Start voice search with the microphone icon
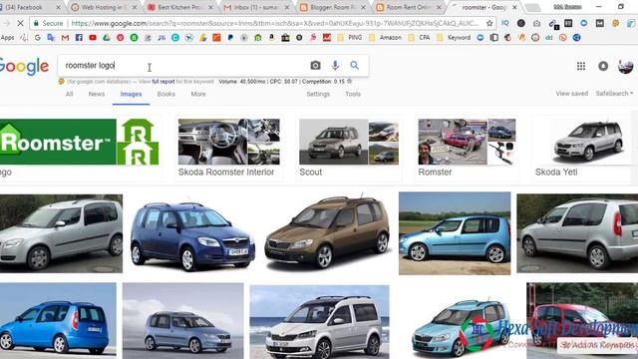 point(335,65)
